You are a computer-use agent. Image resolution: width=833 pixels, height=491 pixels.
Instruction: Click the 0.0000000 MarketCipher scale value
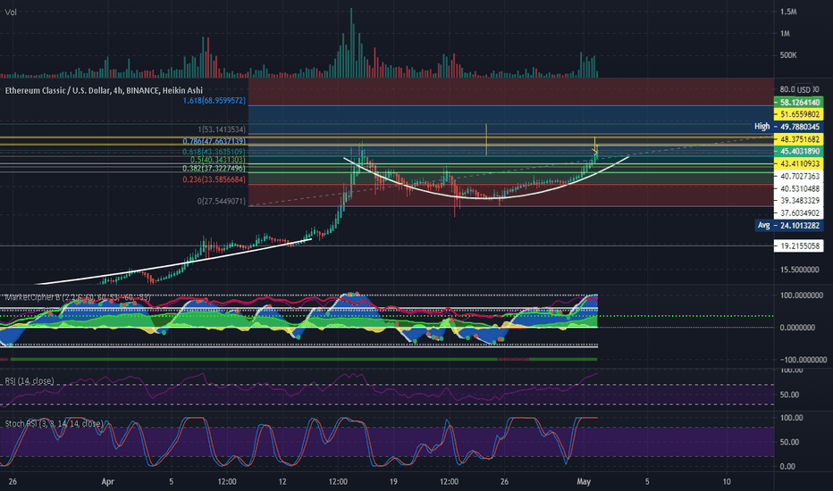pos(797,328)
